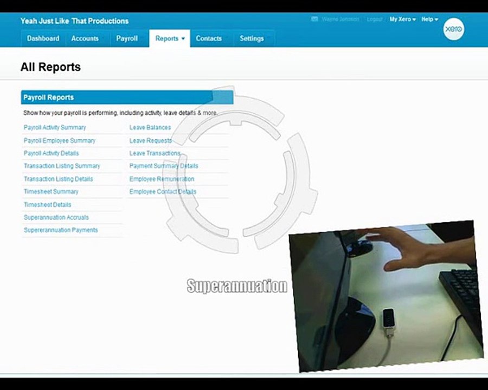Open the Leave Balances report

click(x=150, y=127)
